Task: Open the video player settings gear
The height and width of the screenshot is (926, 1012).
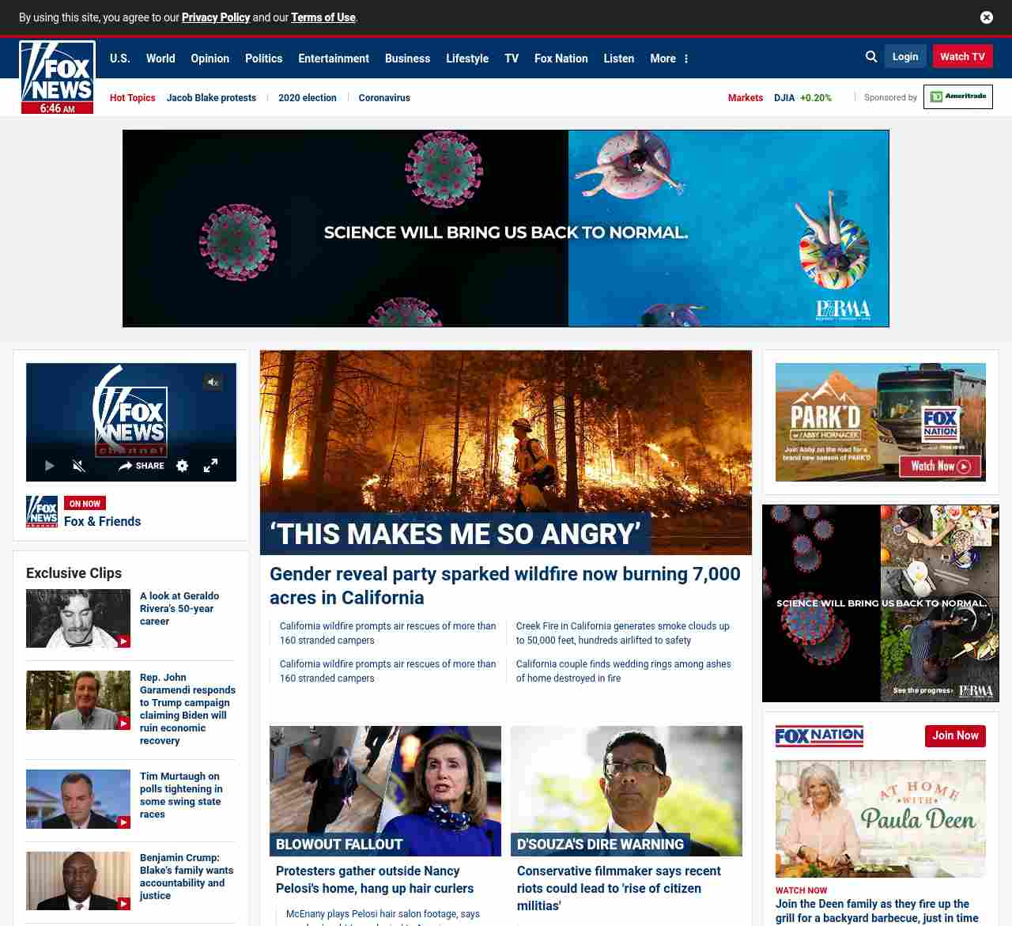Action: [182, 466]
